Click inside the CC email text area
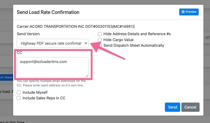 tap(53, 67)
